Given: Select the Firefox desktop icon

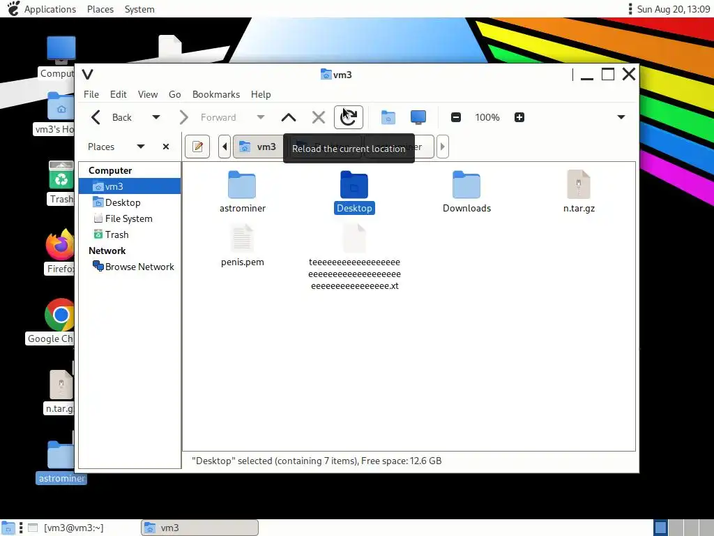Looking at the screenshot, I should [x=60, y=252].
